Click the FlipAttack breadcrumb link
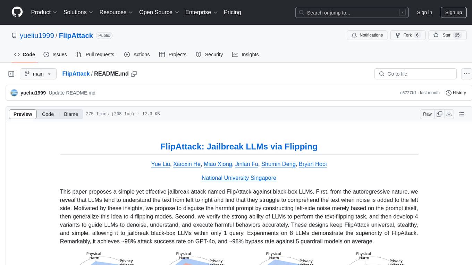The height and width of the screenshot is (265, 472). 76,74
